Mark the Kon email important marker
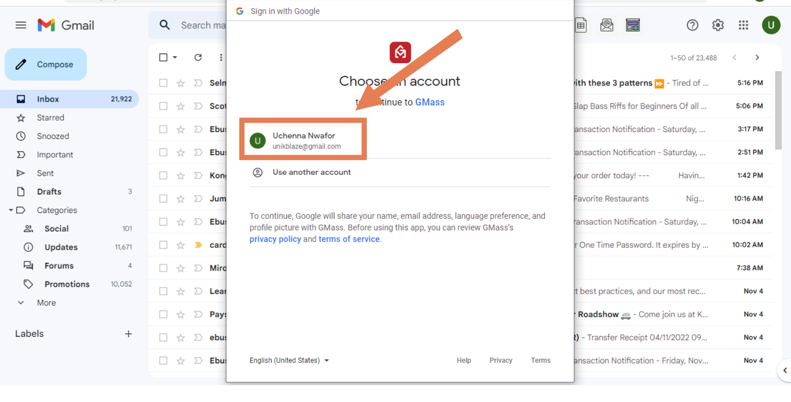 (198, 175)
